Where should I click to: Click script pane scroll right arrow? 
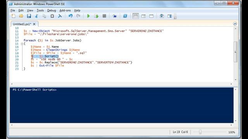231,84
